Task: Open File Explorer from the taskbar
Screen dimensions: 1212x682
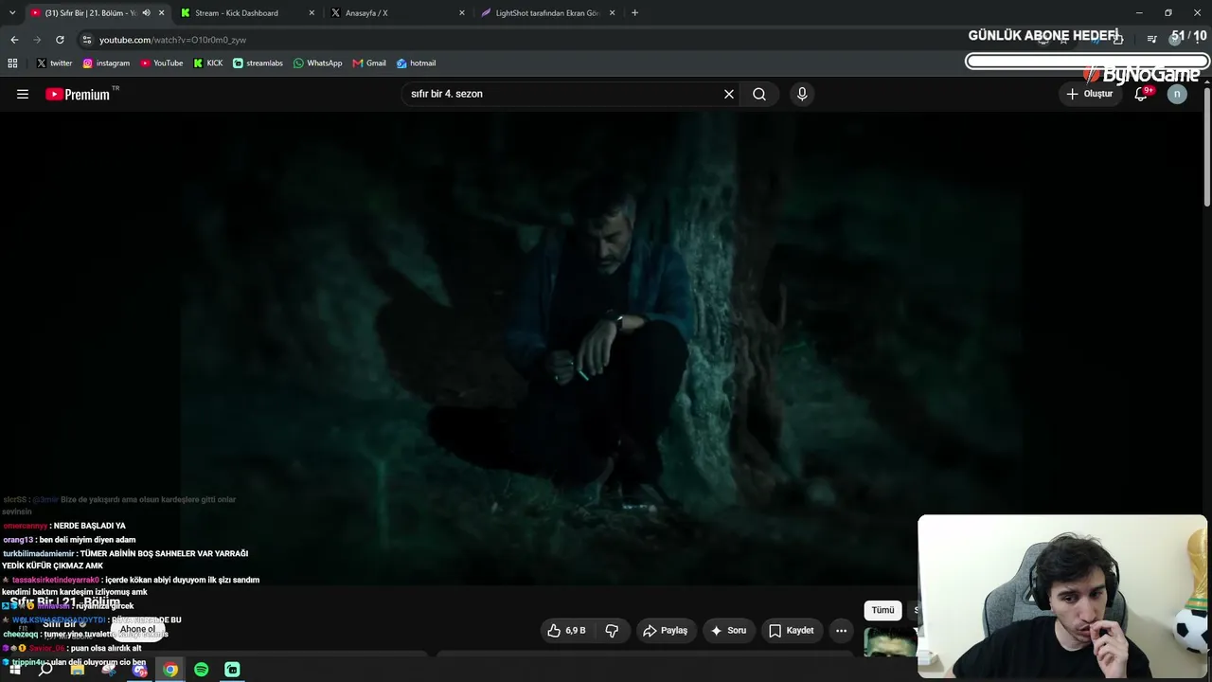Action: 78,670
